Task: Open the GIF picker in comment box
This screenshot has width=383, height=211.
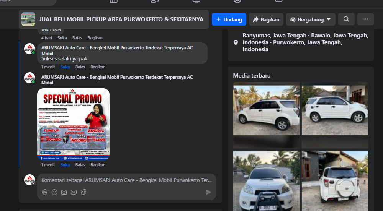Action: pyautogui.click(x=74, y=192)
